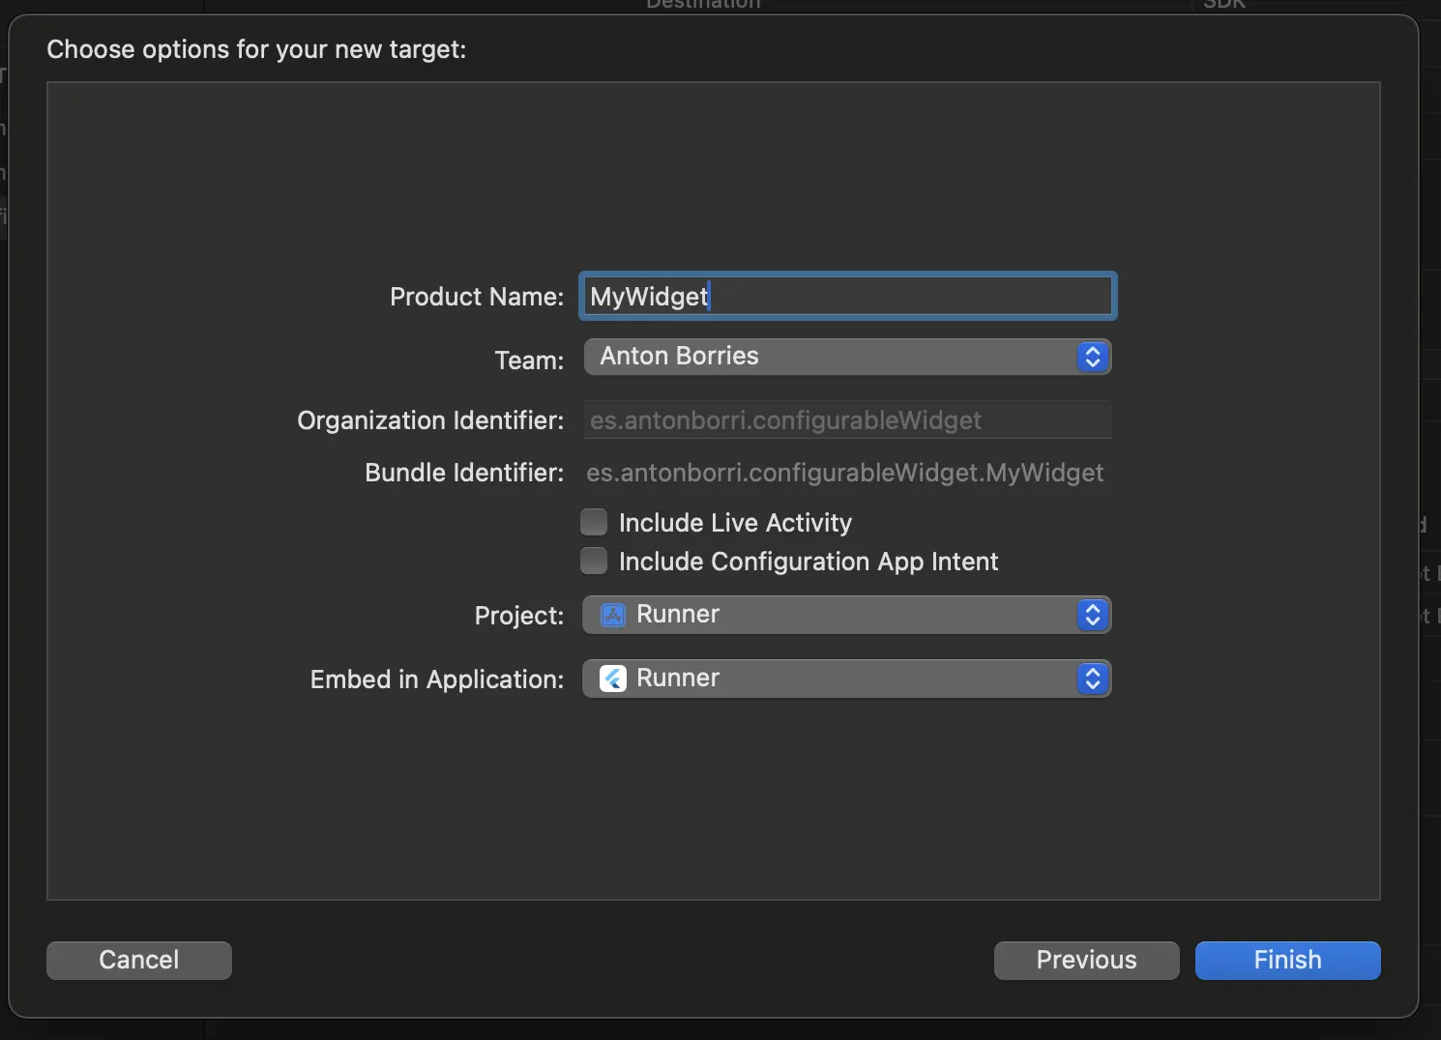Click the Product Name label
The image size is (1441, 1040).
coord(477,297)
